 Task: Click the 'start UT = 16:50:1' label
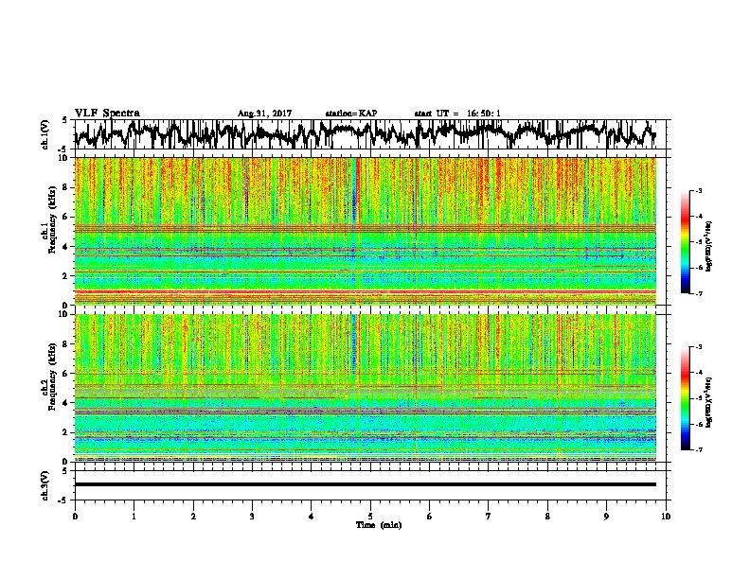point(457,114)
